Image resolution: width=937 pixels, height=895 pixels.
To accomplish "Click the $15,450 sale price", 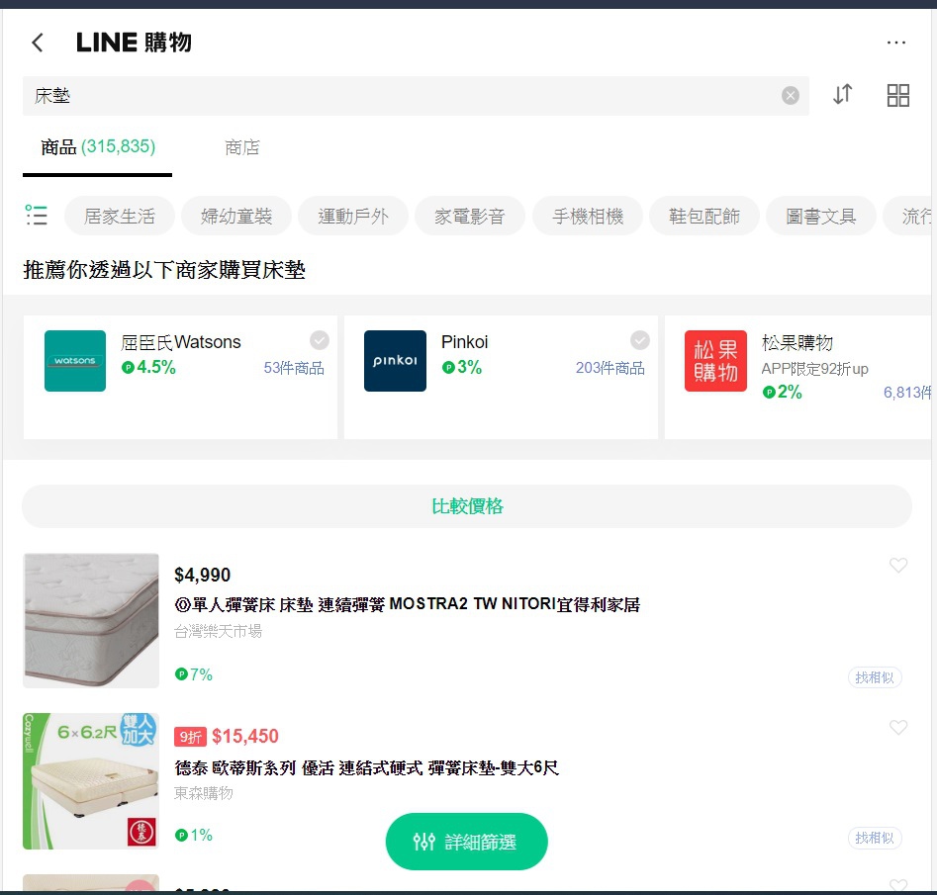I will click(245, 736).
